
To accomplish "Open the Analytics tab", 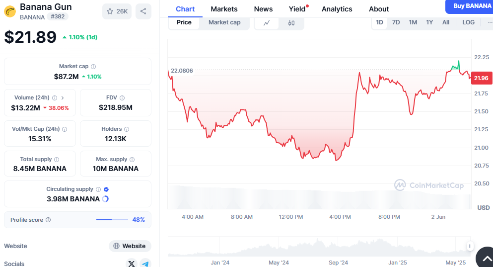I will pos(337,9).
